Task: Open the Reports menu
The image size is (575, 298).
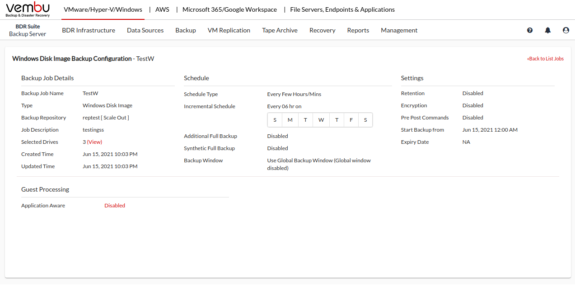Action: coord(358,30)
